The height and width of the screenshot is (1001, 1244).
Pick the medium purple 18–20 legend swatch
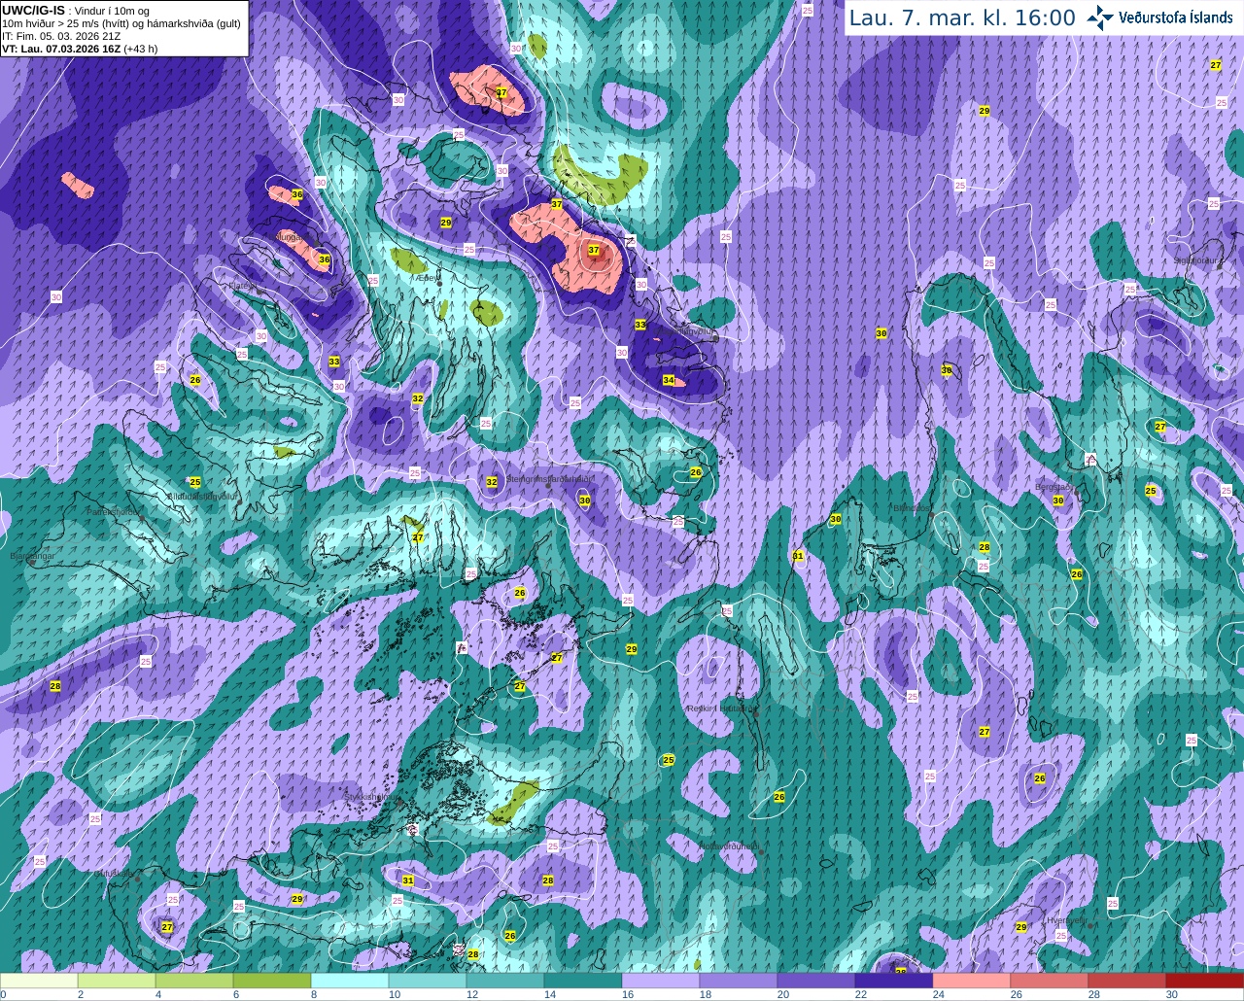click(x=739, y=981)
